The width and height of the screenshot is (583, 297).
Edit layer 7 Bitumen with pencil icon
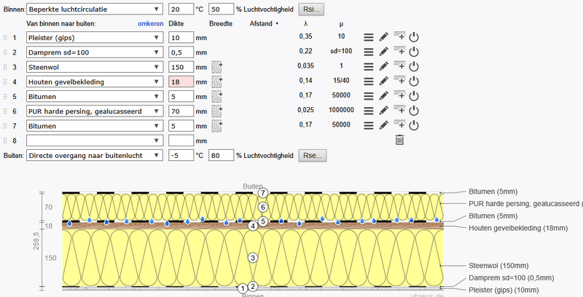pos(384,125)
